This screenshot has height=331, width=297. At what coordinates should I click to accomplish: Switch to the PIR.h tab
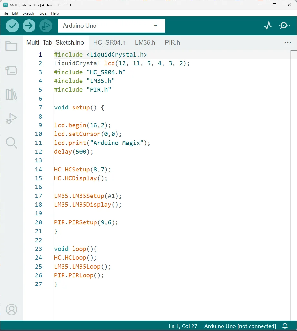(173, 43)
